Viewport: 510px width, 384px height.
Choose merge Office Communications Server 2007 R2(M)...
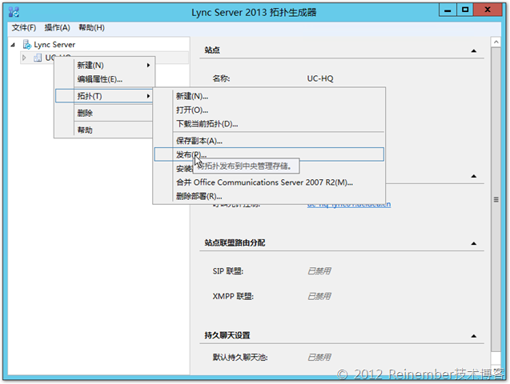(x=269, y=182)
